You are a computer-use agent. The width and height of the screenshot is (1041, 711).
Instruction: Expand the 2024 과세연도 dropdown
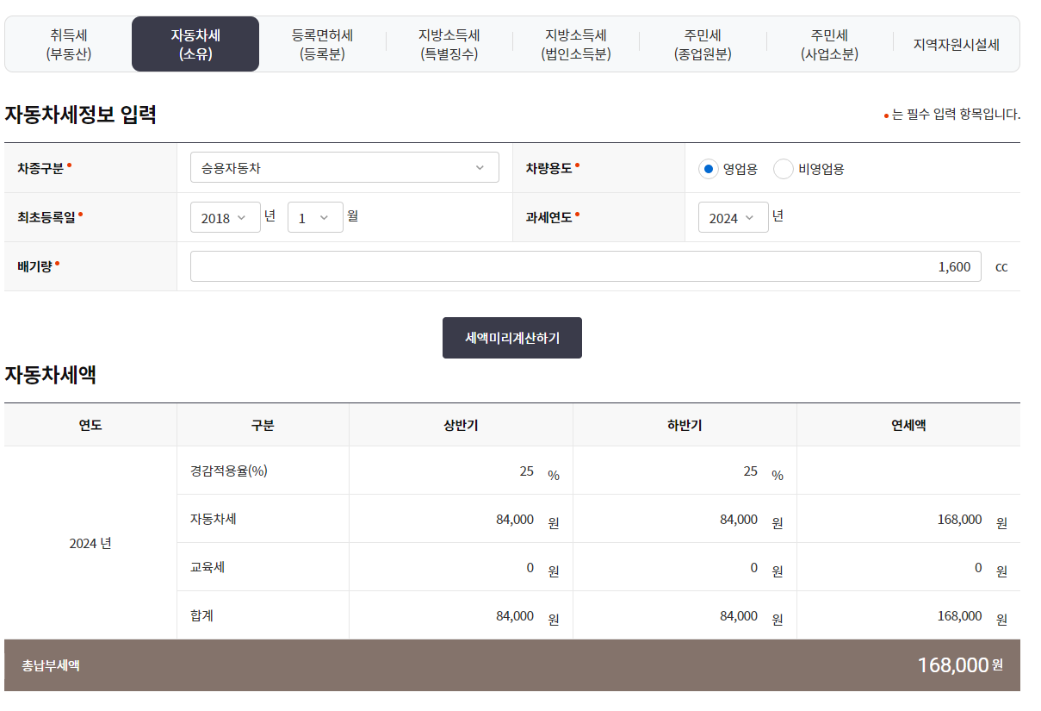733,217
